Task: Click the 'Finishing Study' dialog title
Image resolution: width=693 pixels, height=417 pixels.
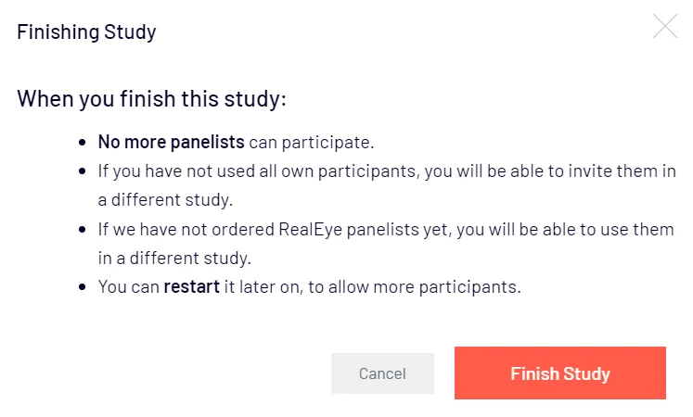Action: click(x=86, y=32)
